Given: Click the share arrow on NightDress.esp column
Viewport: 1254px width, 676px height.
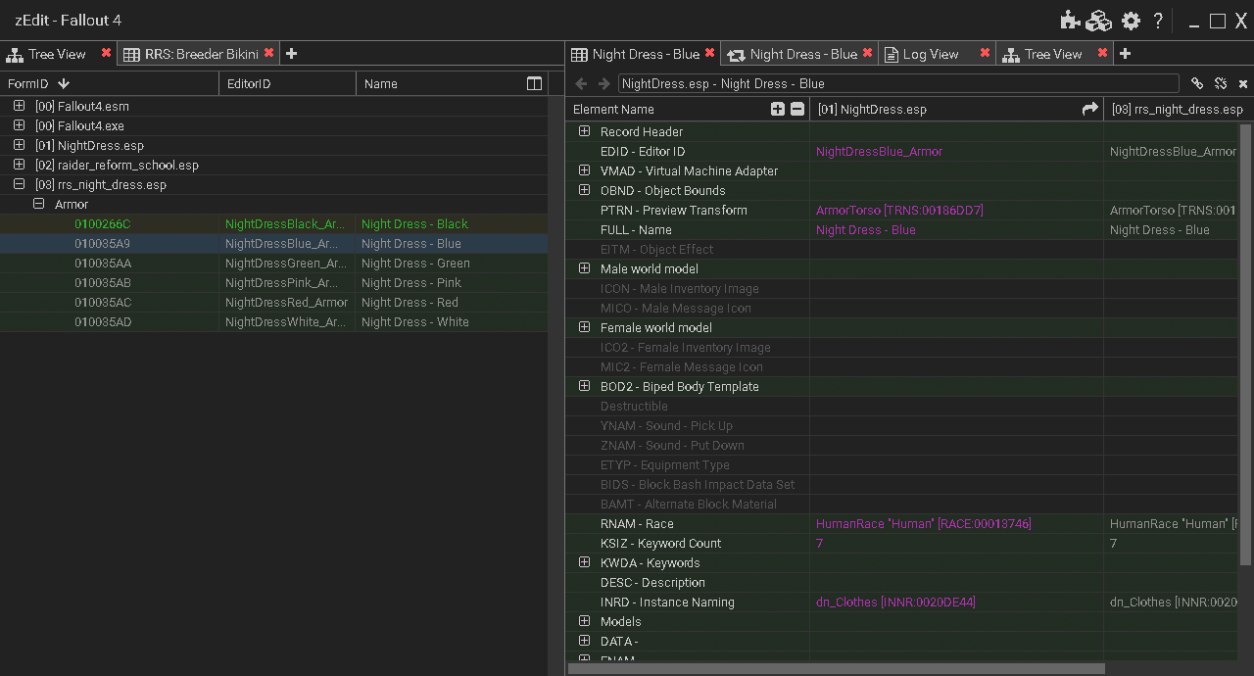Looking at the screenshot, I should pos(1089,109).
